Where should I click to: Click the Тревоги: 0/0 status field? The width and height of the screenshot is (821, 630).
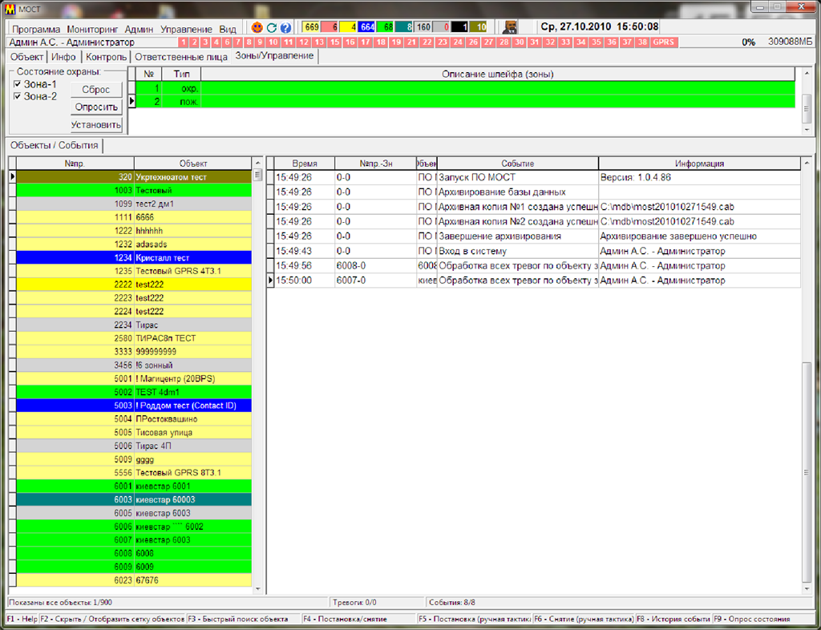377,603
